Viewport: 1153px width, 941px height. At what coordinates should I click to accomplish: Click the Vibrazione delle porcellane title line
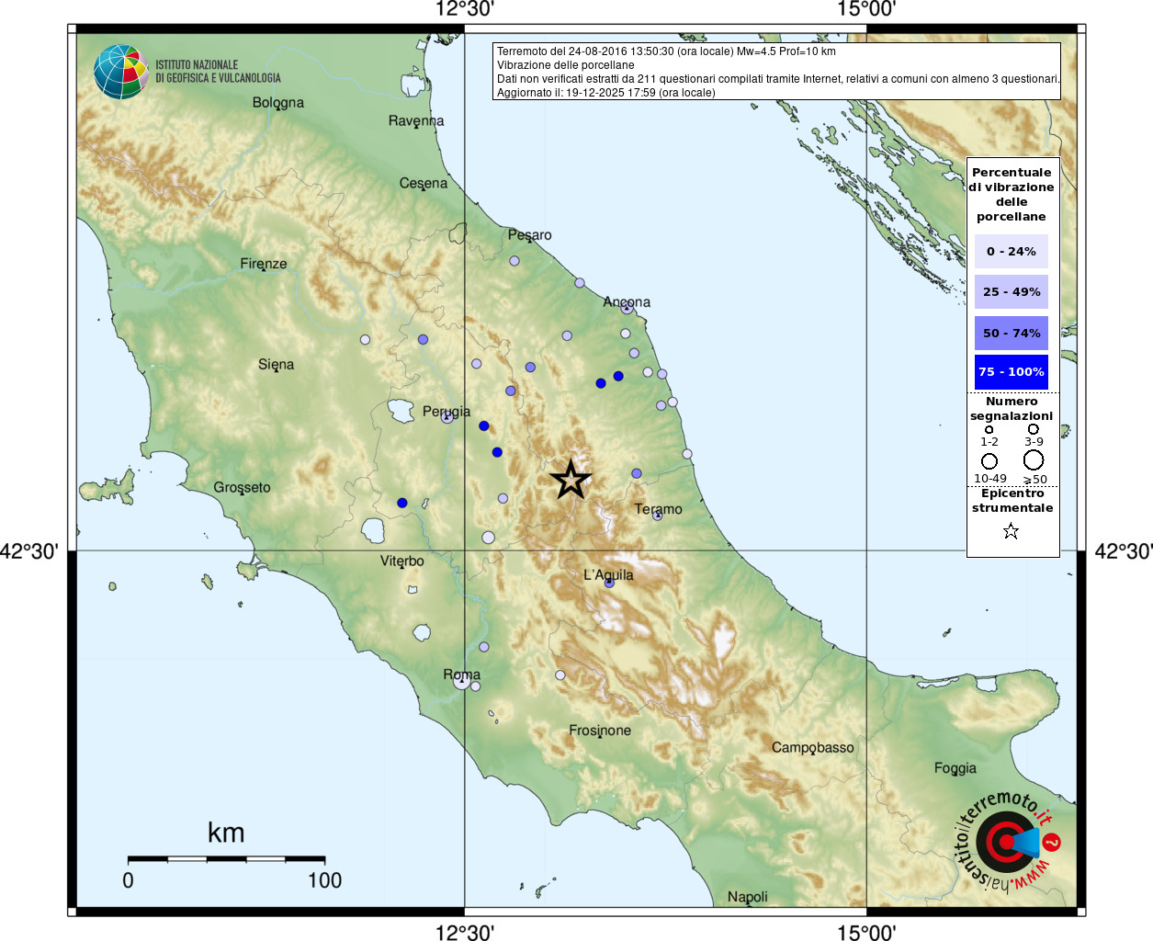[566, 65]
